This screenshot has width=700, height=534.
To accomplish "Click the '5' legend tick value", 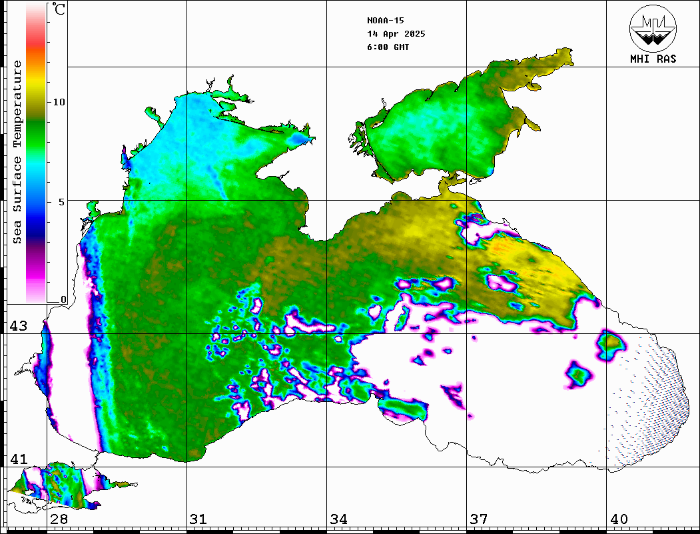I will point(62,202).
